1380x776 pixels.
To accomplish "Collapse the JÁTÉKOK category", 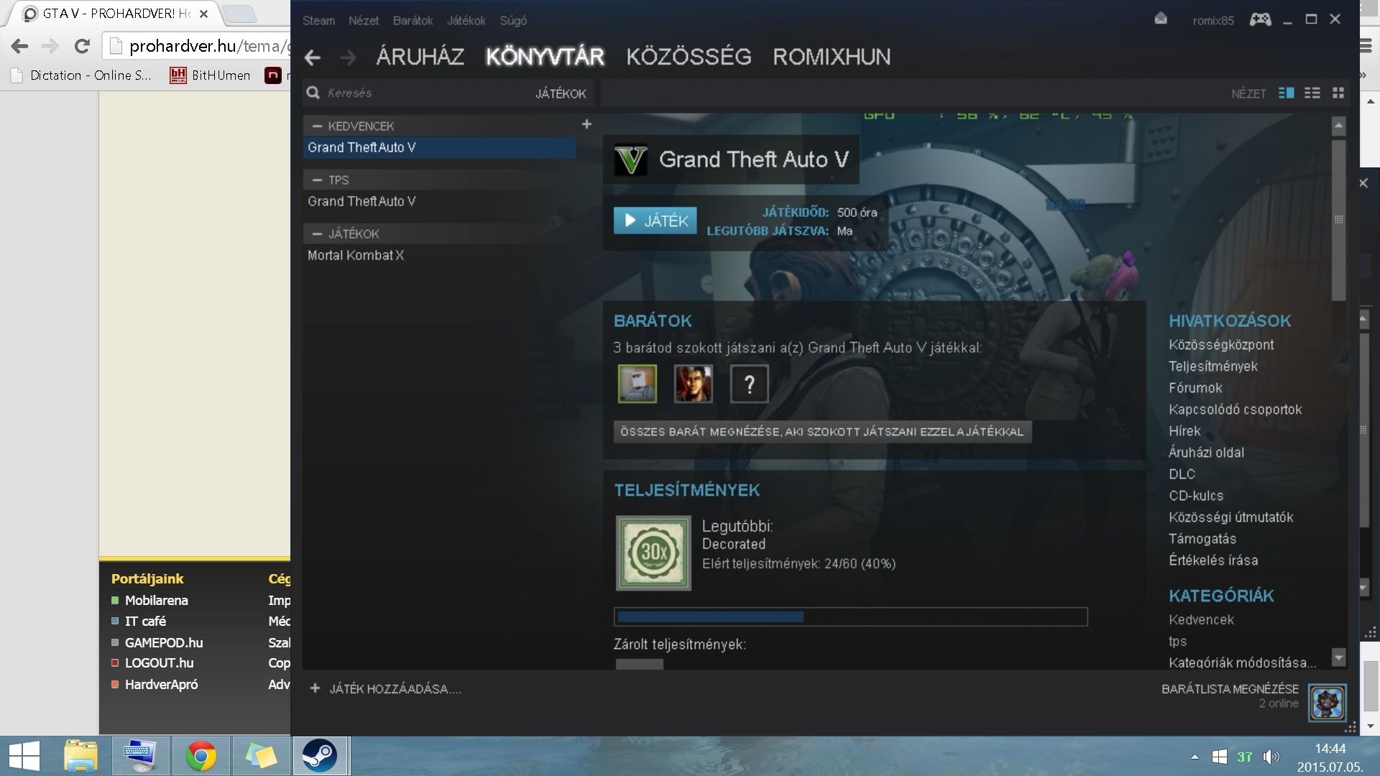I will point(317,234).
